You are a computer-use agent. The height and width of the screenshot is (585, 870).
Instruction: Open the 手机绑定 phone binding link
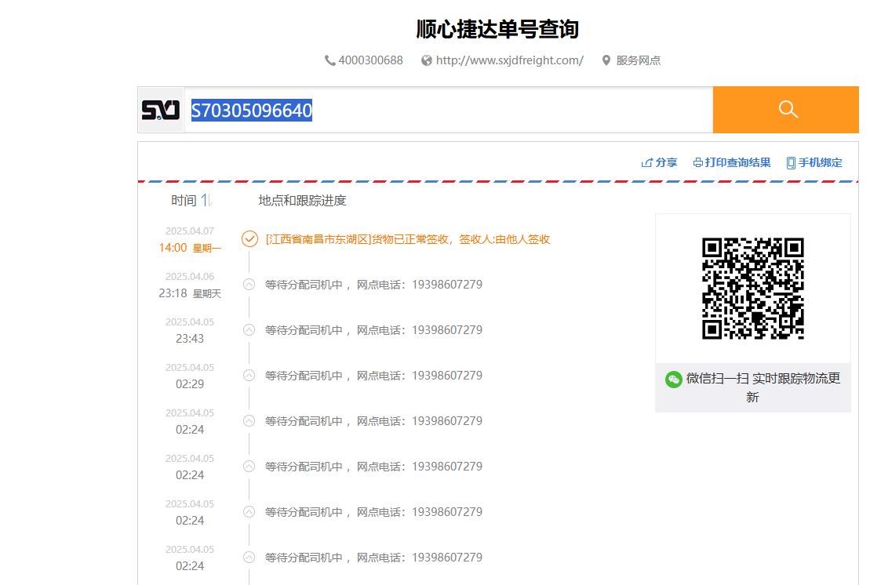tap(814, 162)
